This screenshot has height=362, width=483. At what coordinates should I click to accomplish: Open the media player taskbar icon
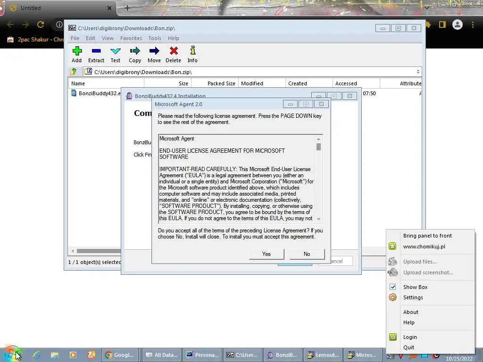(73, 355)
